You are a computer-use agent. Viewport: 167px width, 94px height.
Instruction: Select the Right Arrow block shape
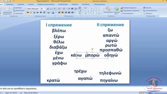pos(94,11)
